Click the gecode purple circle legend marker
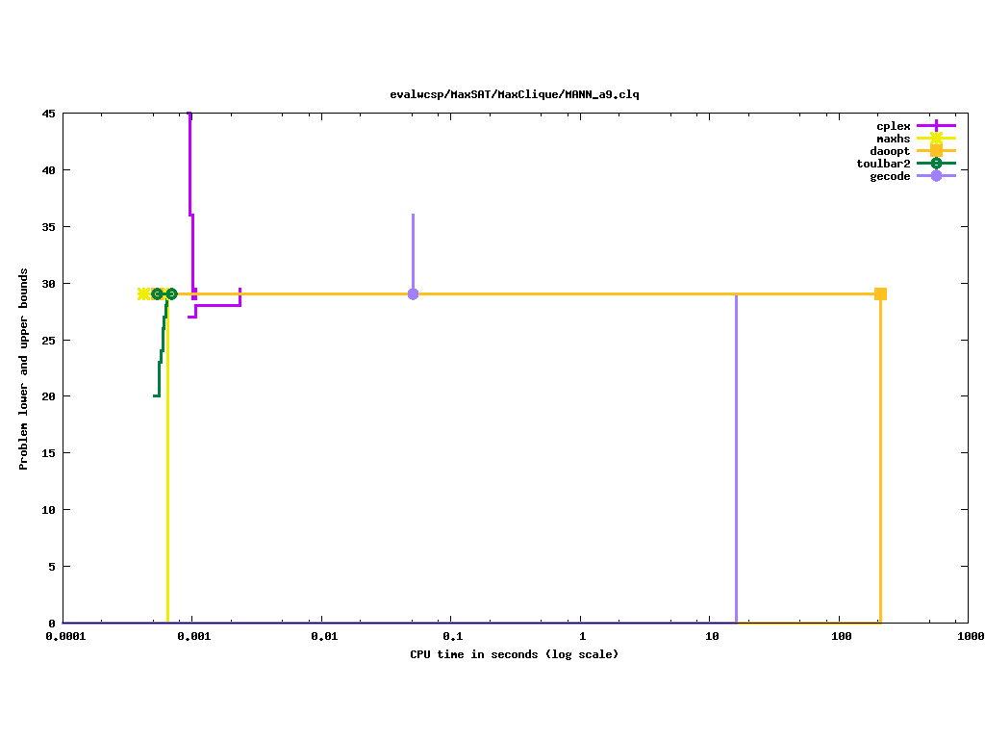Screen dimensions: 985x739 click(935, 176)
